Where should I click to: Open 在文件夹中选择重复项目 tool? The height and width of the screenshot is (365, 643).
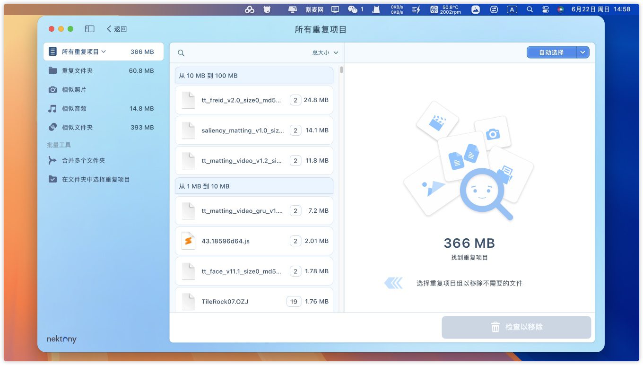point(96,179)
